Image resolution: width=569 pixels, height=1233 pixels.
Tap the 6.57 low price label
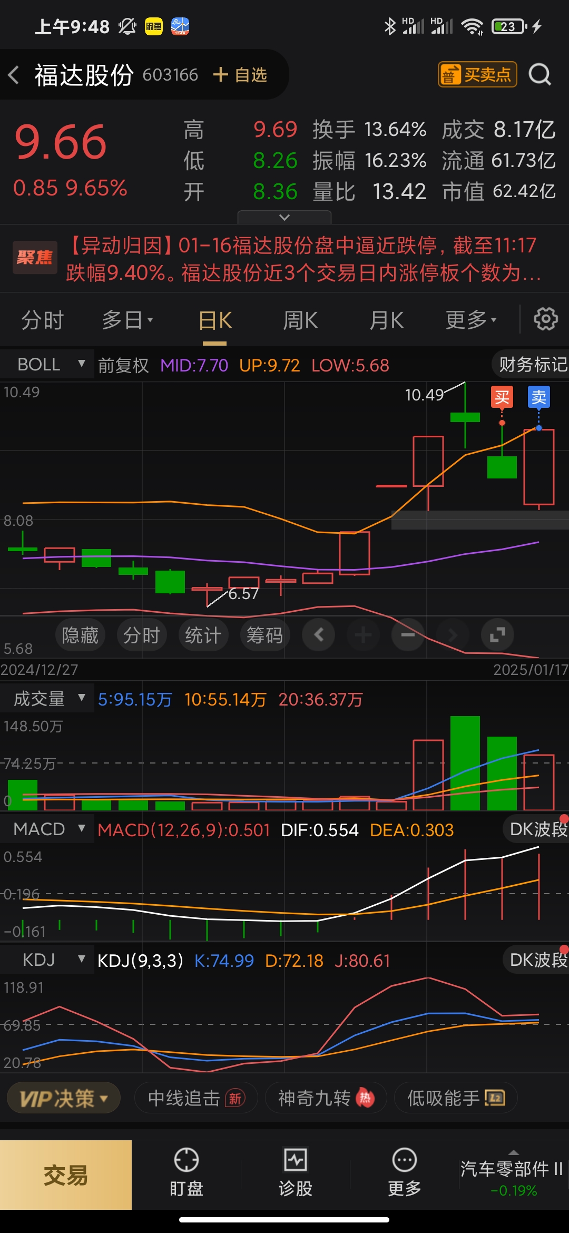(243, 594)
